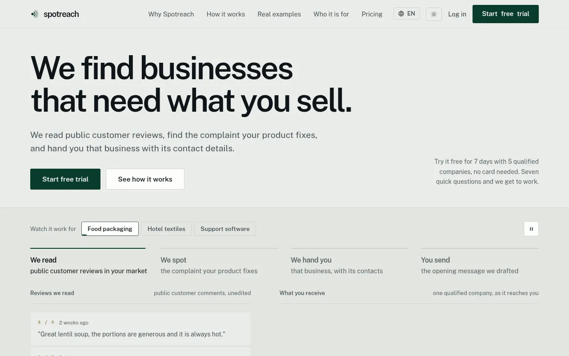This screenshot has height=356, width=569.
Task: Jump to We hand you step
Action: [349, 263]
